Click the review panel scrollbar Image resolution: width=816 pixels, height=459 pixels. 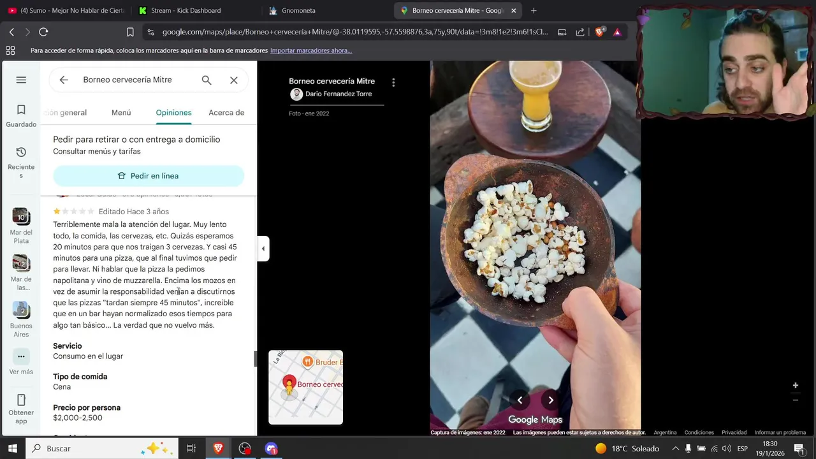click(256, 359)
